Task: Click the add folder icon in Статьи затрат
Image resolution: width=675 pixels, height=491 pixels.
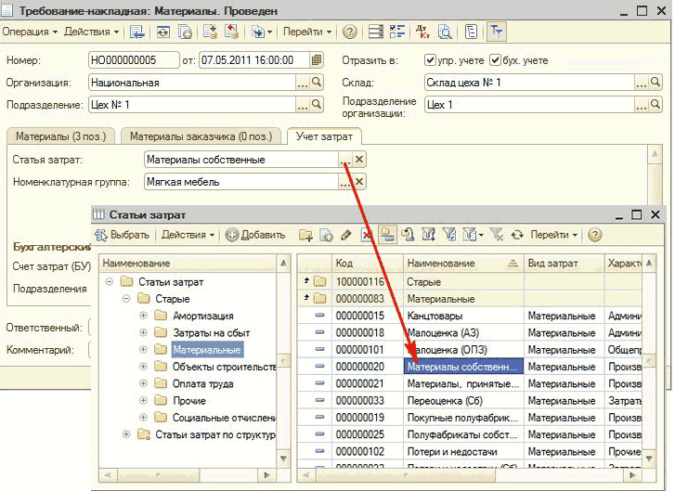Action: 306,235
